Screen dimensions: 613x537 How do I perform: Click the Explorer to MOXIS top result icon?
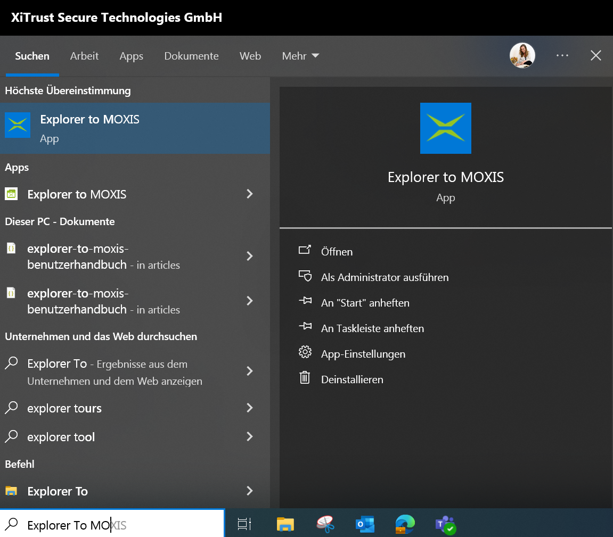tap(18, 126)
